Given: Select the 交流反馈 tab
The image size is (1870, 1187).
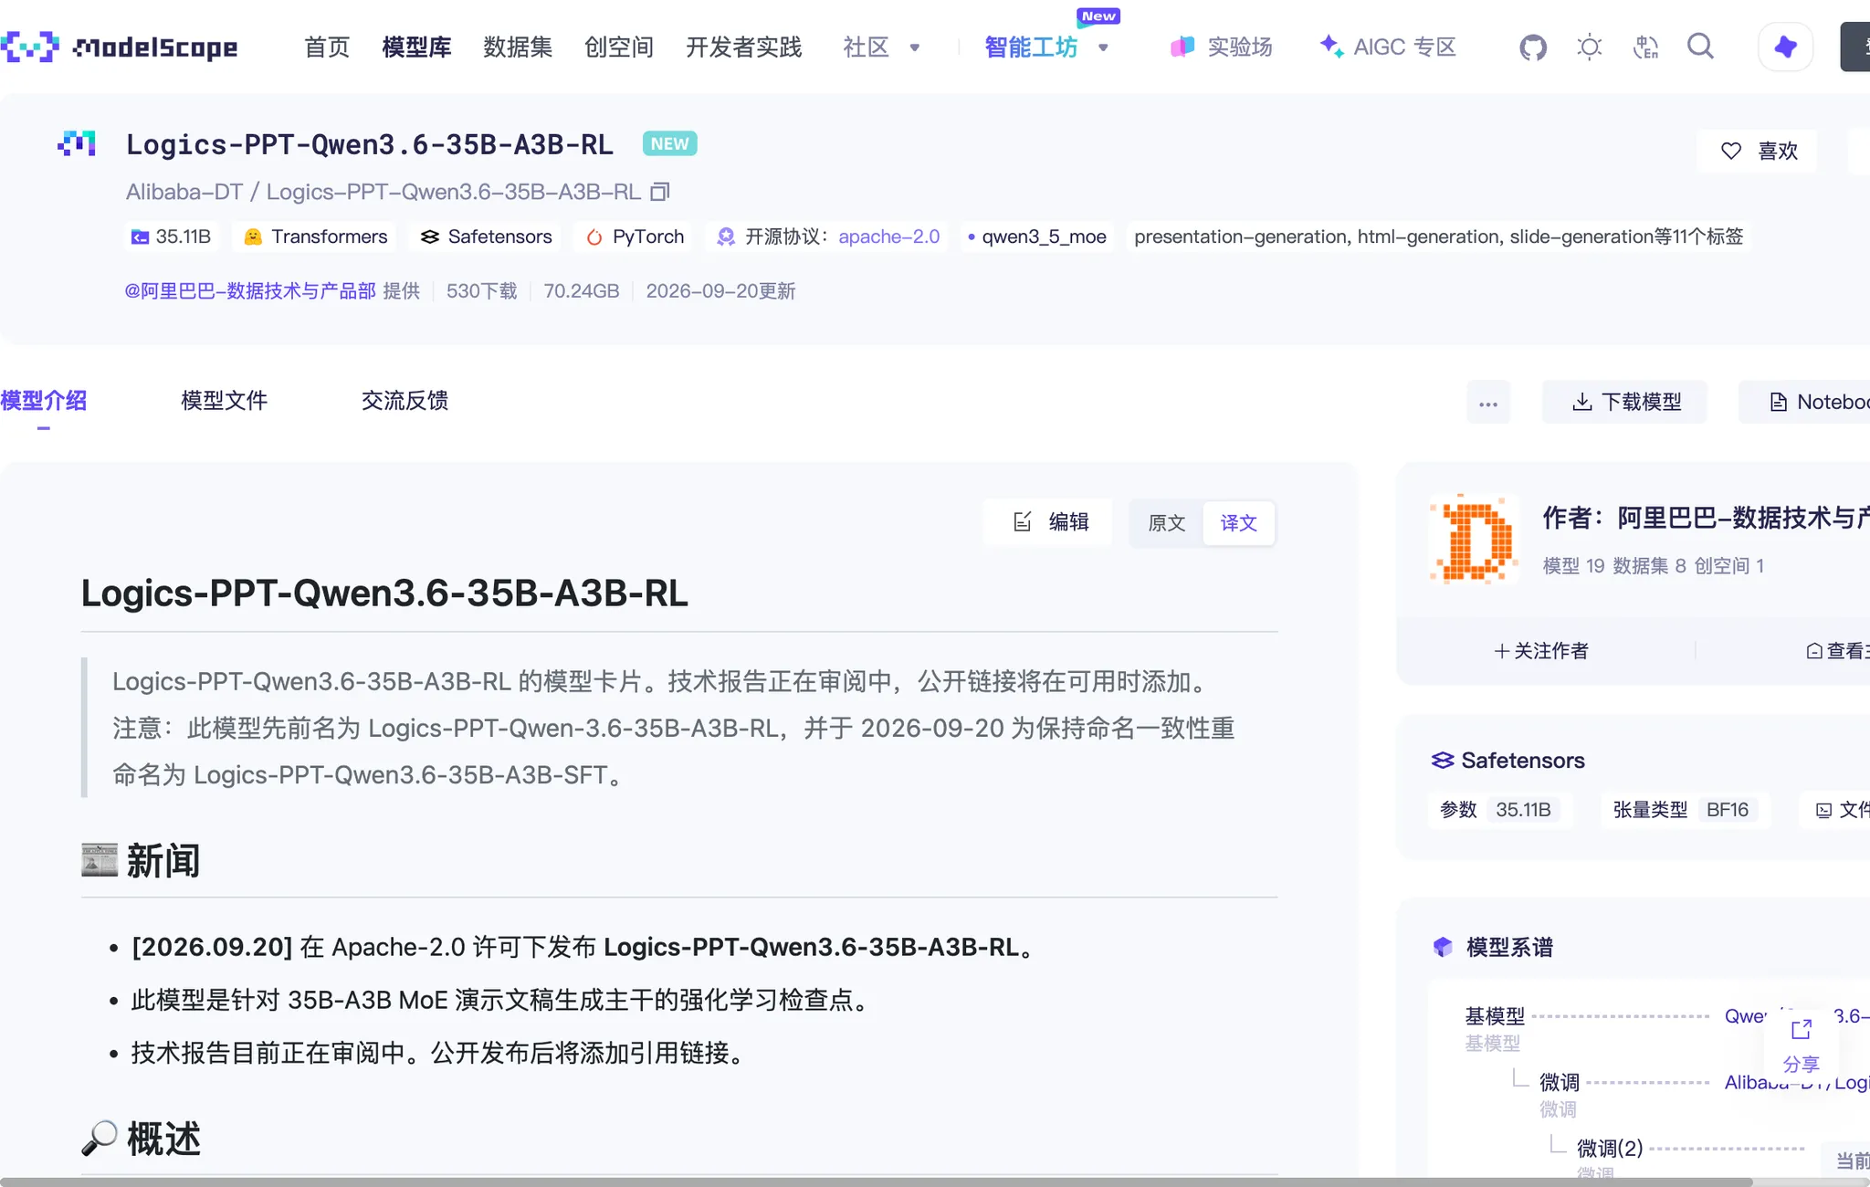Looking at the screenshot, I should pyautogui.click(x=404, y=401).
